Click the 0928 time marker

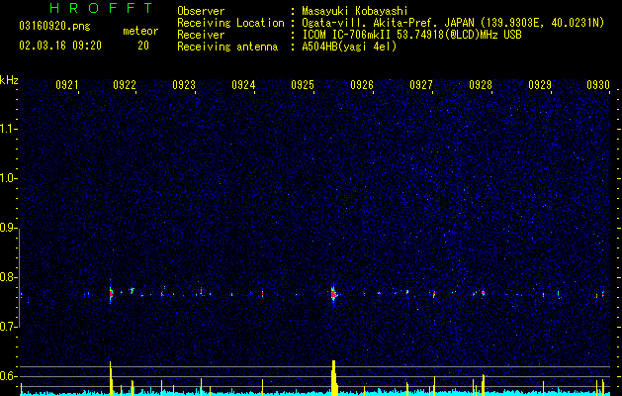[481, 84]
